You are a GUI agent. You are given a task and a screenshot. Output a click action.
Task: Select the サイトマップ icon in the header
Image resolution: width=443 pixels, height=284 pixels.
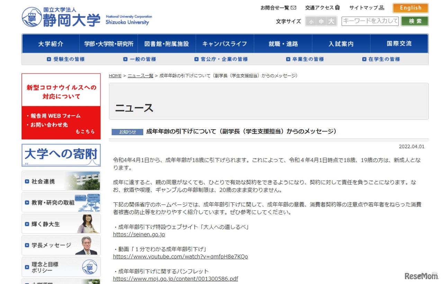coord(382,7)
